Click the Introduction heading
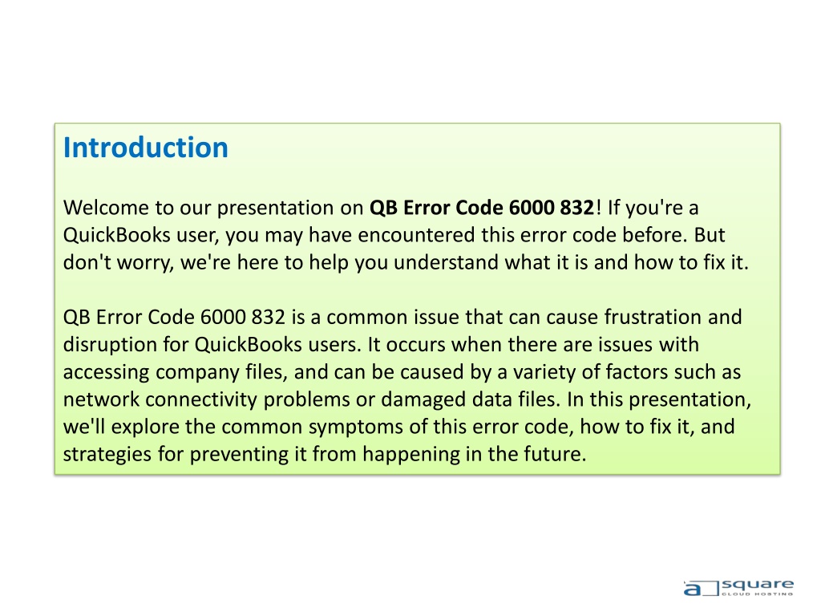 (146, 148)
